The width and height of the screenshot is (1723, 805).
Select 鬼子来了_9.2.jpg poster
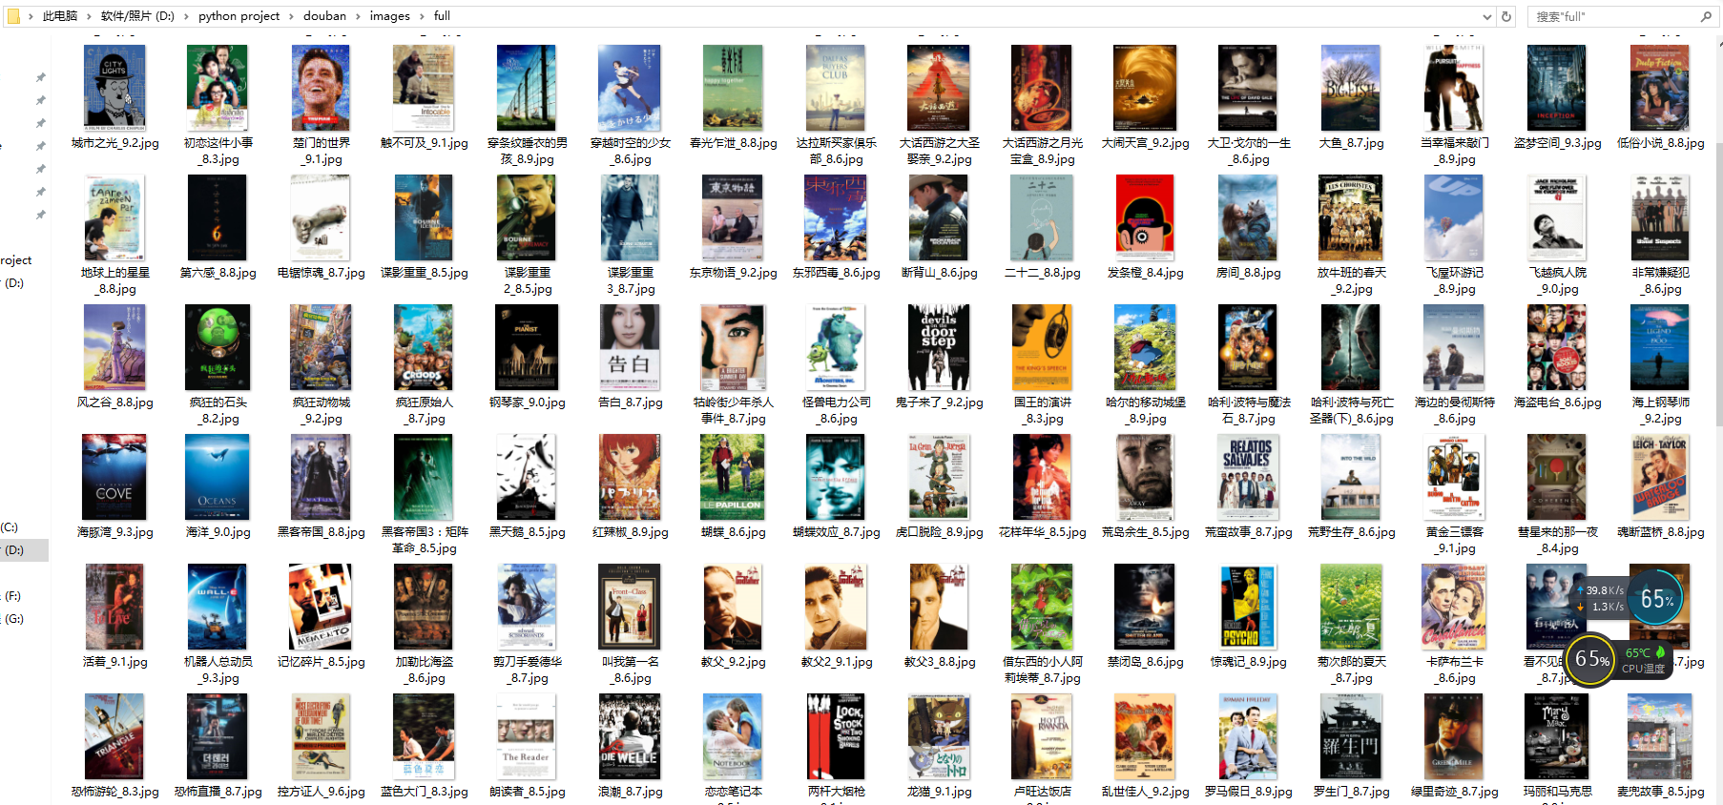pos(939,347)
